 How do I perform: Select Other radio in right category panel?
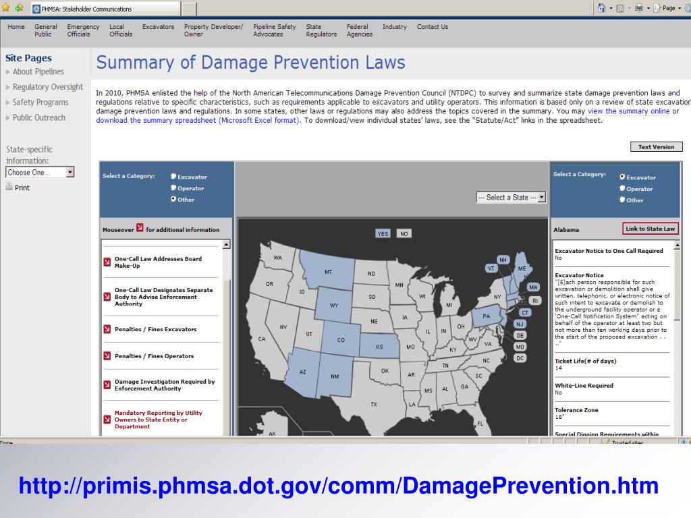622,200
